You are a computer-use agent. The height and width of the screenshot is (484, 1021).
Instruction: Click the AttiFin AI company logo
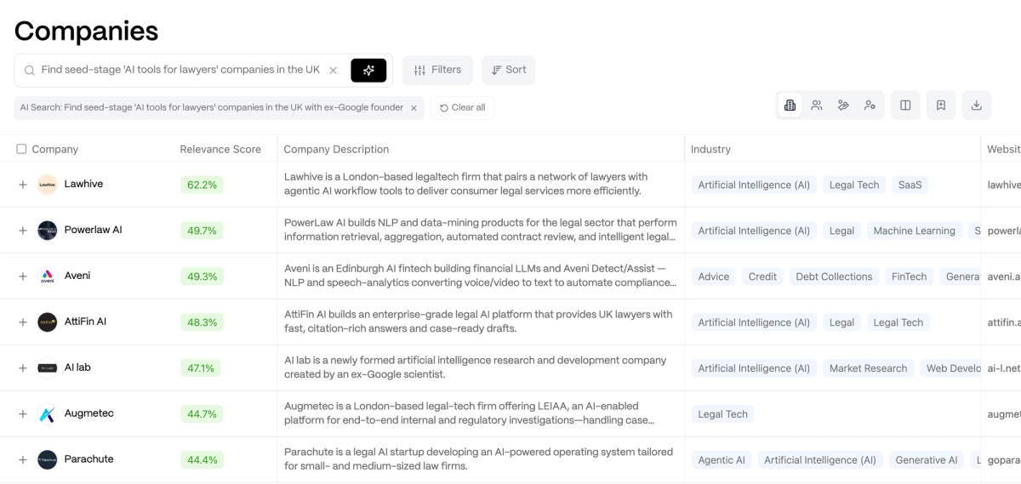48,322
